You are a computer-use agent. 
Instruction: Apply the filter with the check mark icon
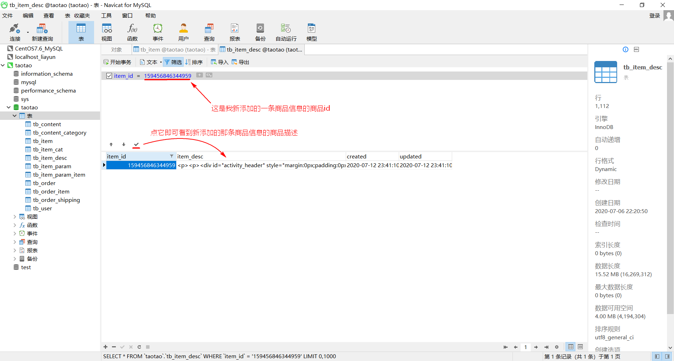136,144
